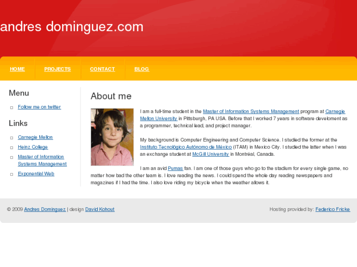Image resolution: width=357 pixels, height=267 pixels.
Task: Open the HOME navigation link
Action: click(17, 69)
